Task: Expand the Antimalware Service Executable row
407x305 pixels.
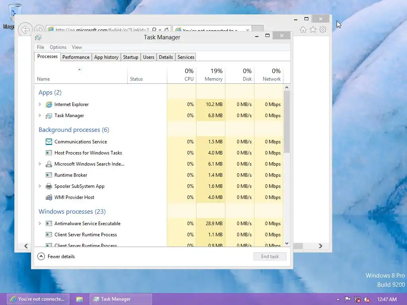Action: 40,223
